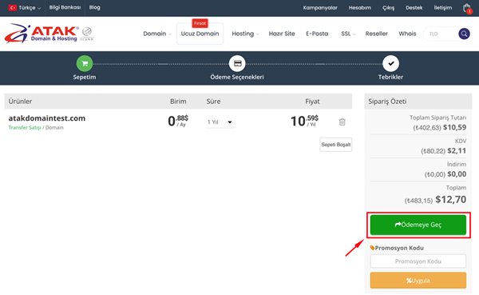Open Hesabım account link
Image resolution: width=479 pixels, height=295 pixels.
click(360, 8)
